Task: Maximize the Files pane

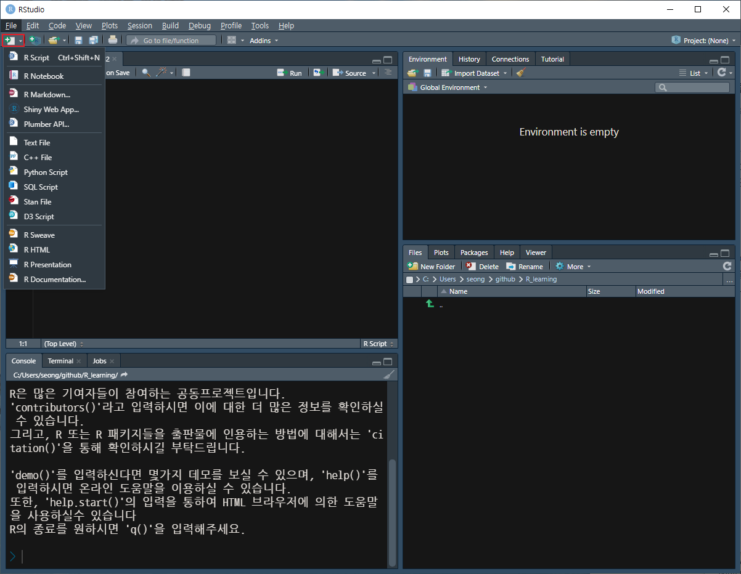Action: tap(725, 253)
